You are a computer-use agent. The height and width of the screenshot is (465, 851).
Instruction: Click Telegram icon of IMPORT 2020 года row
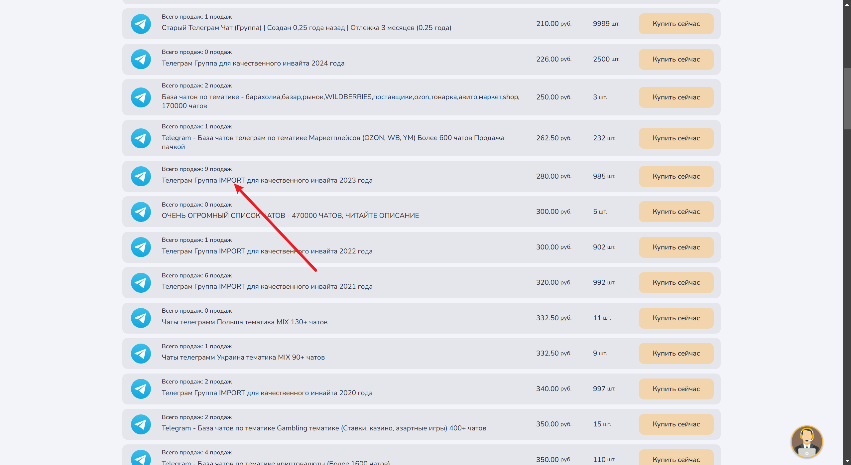pos(141,389)
